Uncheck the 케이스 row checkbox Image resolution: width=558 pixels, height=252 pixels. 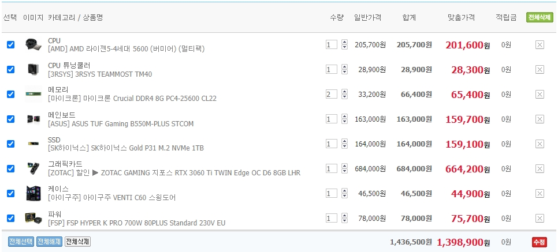10,193
